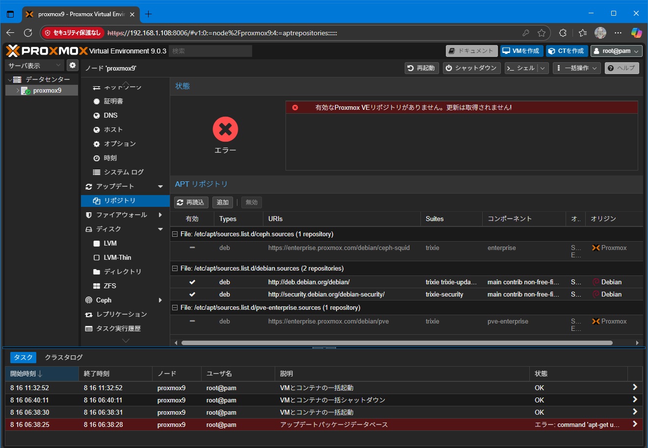Switch to the タスク tab
This screenshot has height=448, width=648.
click(23, 357)
